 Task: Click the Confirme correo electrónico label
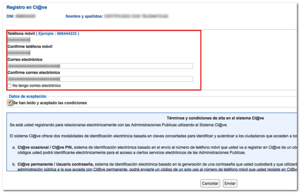[34, 72]
